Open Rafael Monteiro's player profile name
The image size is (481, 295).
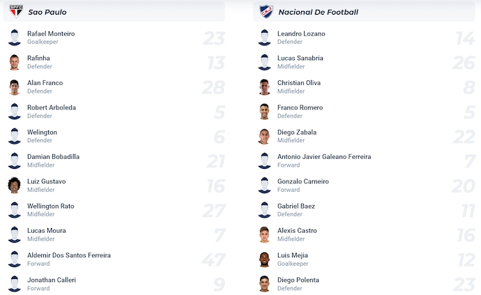[51, 33]
